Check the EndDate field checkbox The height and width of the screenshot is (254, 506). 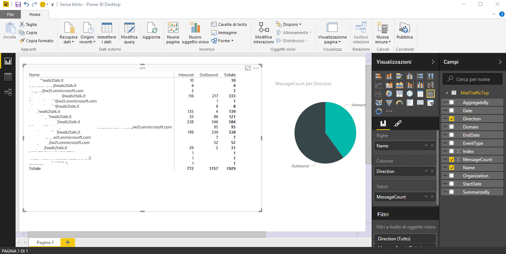[x=451, y=135]
